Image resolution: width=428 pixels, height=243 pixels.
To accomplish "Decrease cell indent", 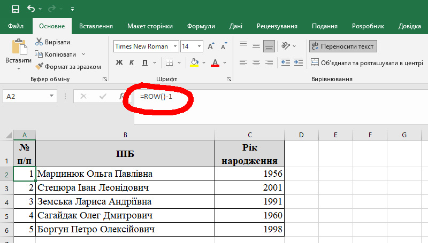I will (x=286, y=62).
